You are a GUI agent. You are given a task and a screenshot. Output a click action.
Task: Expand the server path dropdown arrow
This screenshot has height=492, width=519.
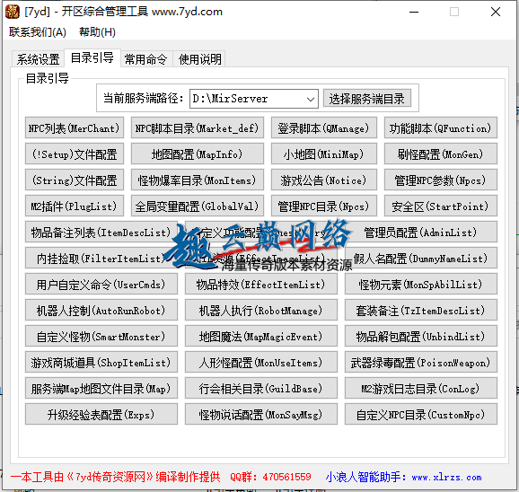(x=310, y=99)
